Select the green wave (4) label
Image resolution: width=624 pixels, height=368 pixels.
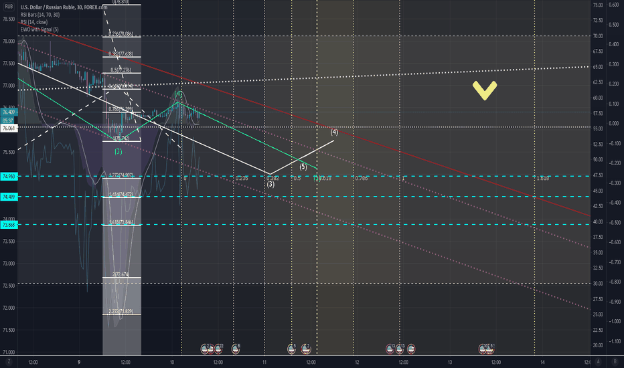[x=178, y=94]
